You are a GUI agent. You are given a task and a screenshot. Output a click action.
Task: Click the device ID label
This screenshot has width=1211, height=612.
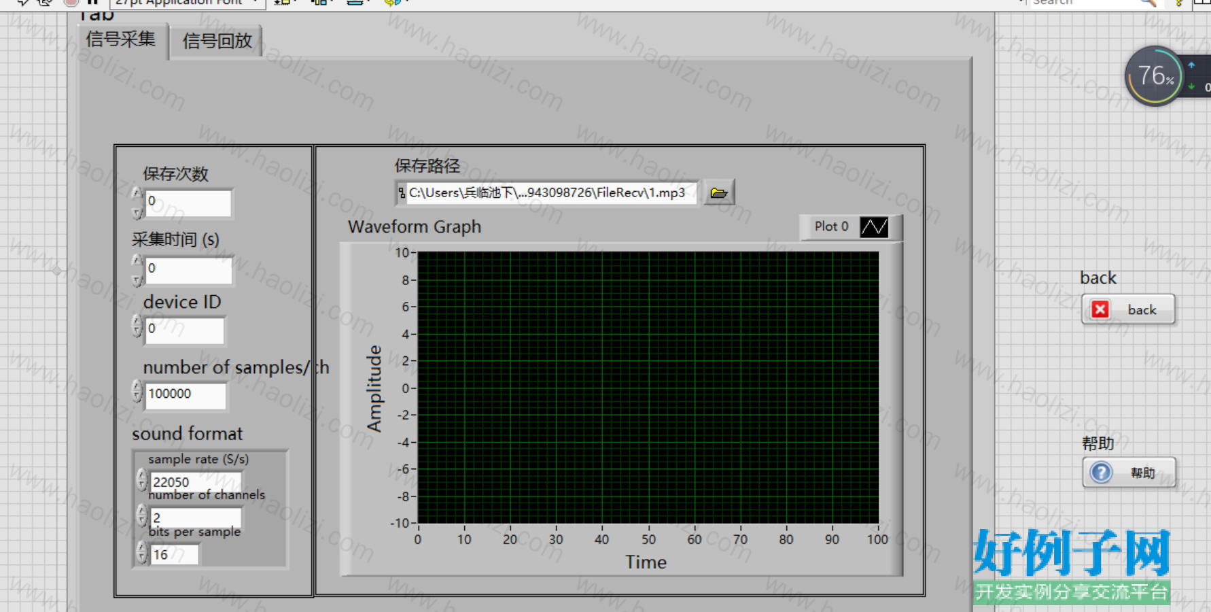pos(182,302)
